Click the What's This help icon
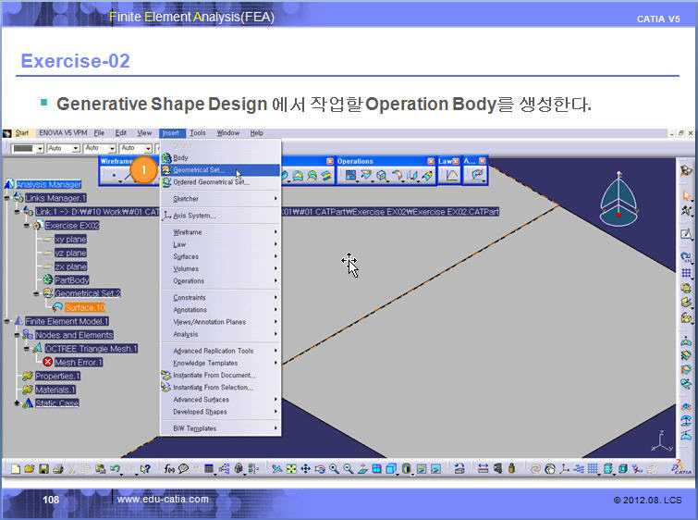 tap(145, 469)
